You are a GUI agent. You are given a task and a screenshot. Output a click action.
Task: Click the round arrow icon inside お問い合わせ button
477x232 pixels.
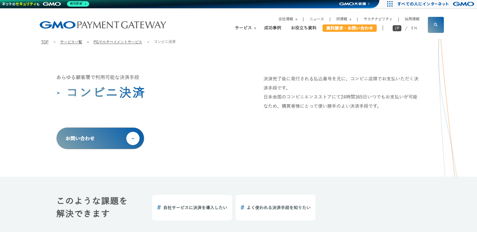(133, 138)
